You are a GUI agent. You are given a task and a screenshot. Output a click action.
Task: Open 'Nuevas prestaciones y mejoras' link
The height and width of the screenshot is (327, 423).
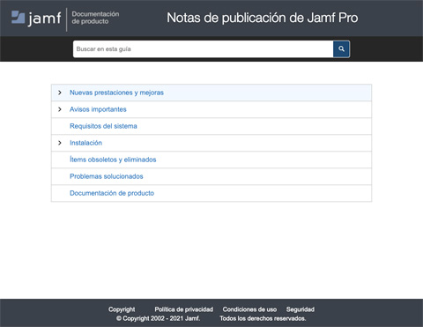point(116,93)
